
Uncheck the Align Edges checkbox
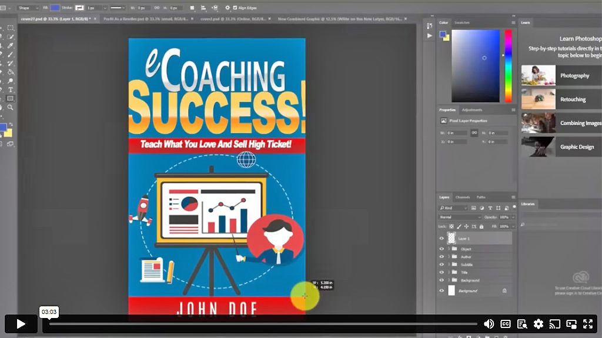236,8
